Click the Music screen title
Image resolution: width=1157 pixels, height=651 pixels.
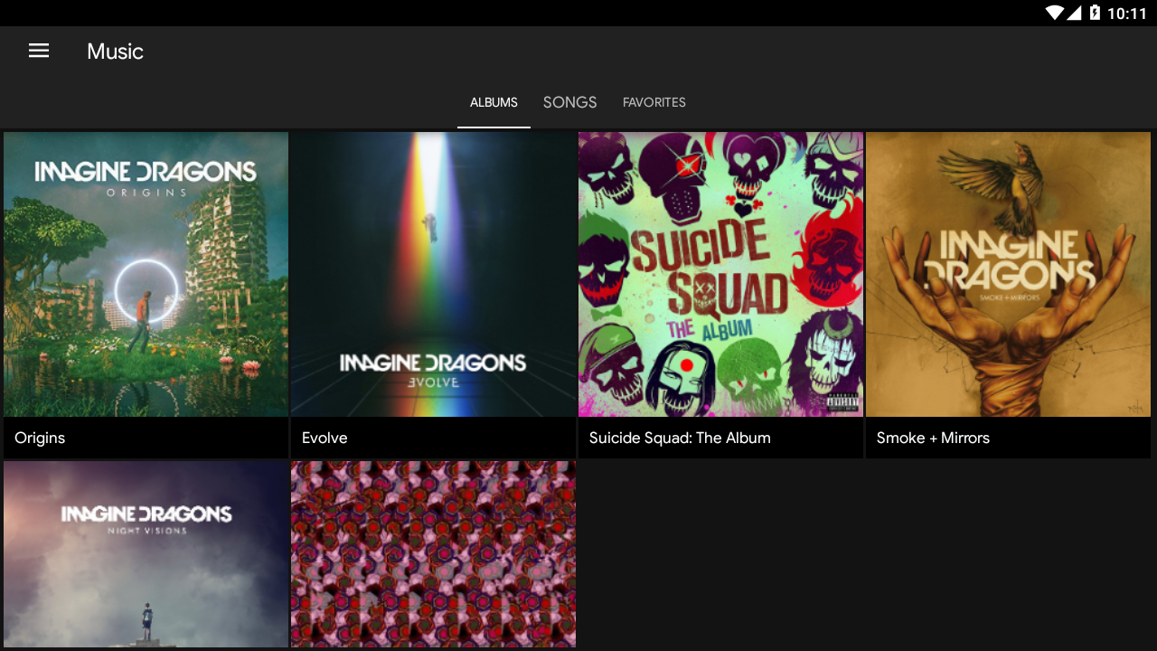click(115, 52)
